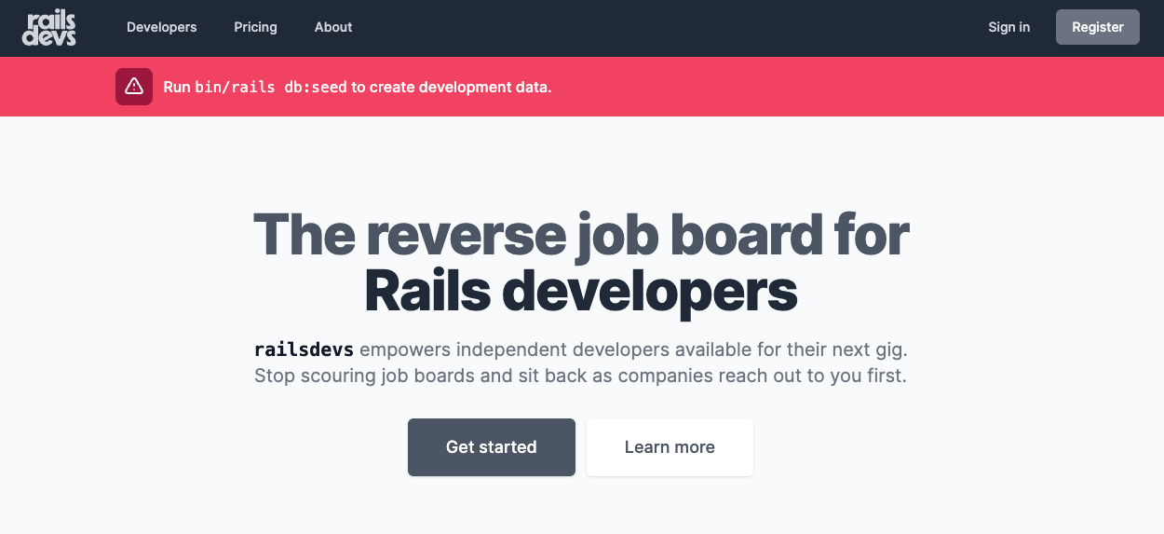Open the Developers nav link
Image resolution: width=1164 pixels, height=534 pixels.
coord(162,27)
